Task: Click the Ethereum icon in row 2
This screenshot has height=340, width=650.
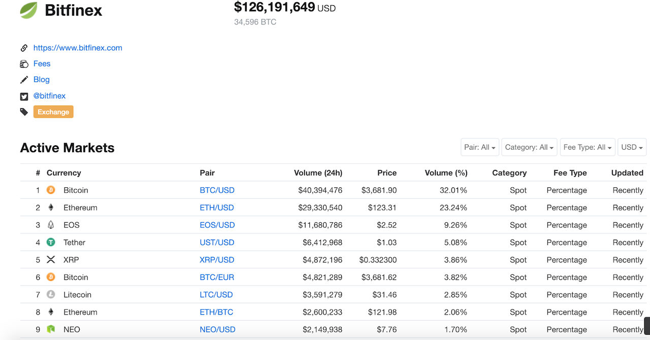Action: click(51, 208)
